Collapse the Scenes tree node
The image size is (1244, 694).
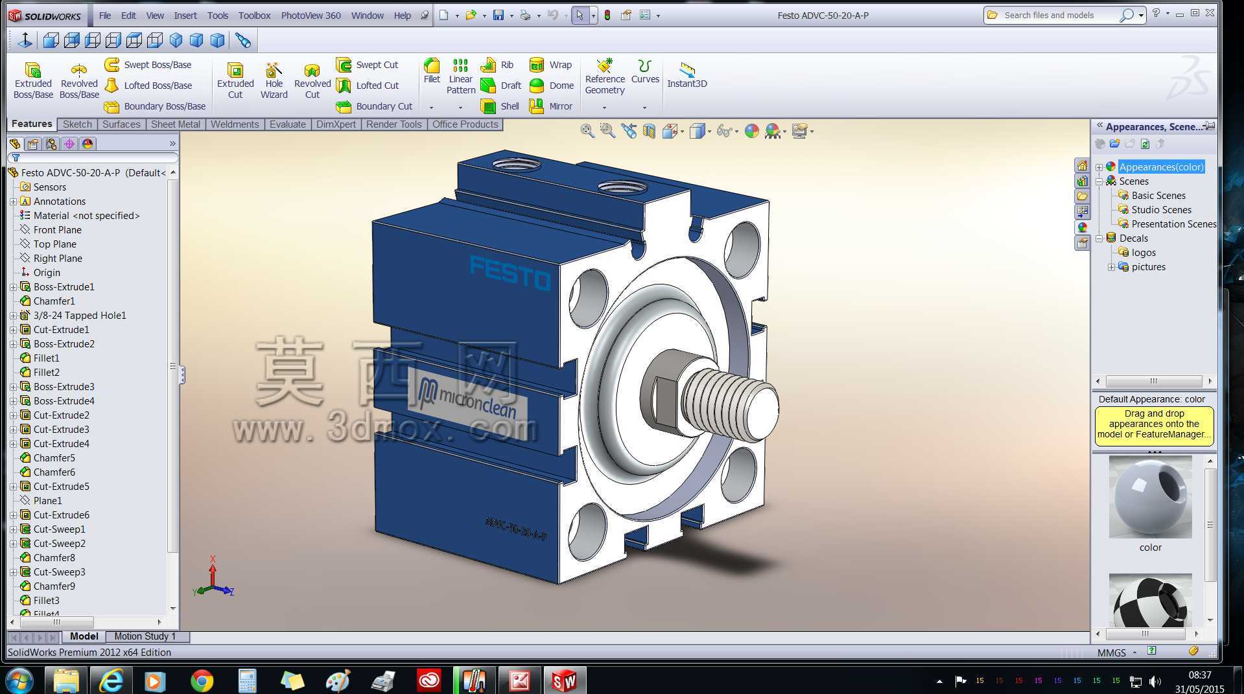(x=1099, y=181)
